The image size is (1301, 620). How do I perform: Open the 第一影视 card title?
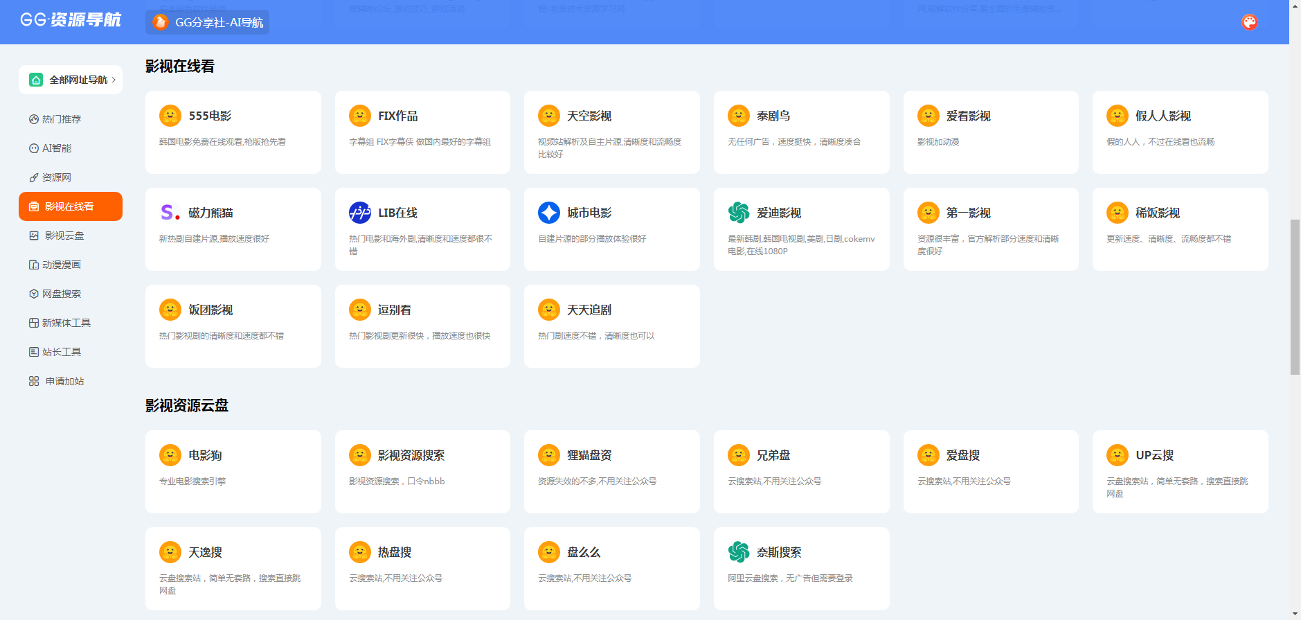969,213
